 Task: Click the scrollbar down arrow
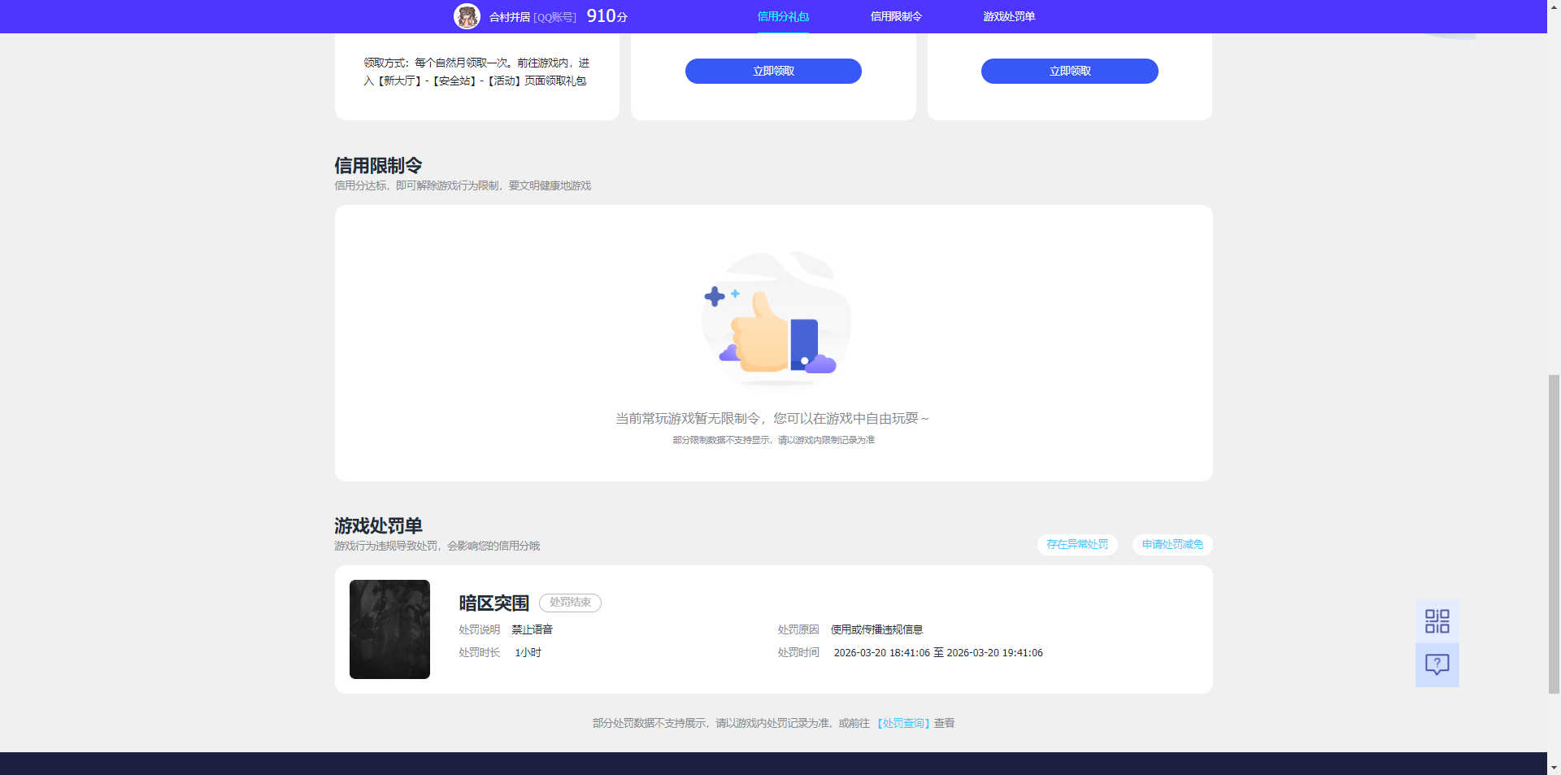tap(1554, 768)
